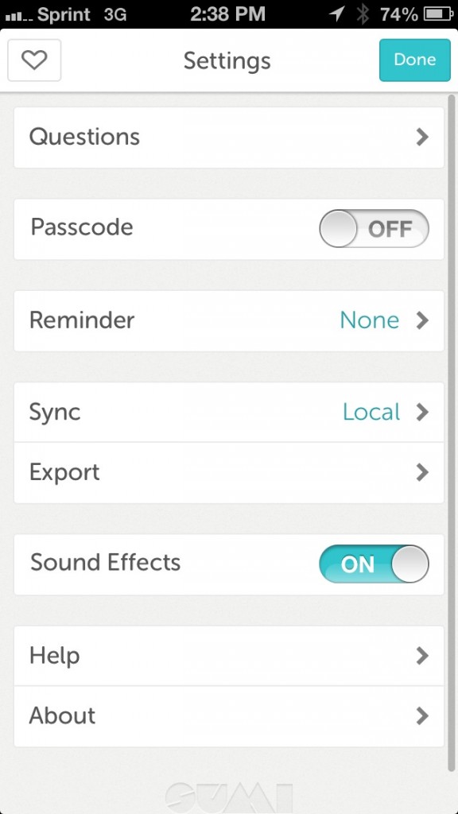
Task: Open Reminder options via its chevron
Action: pos(423,321)
